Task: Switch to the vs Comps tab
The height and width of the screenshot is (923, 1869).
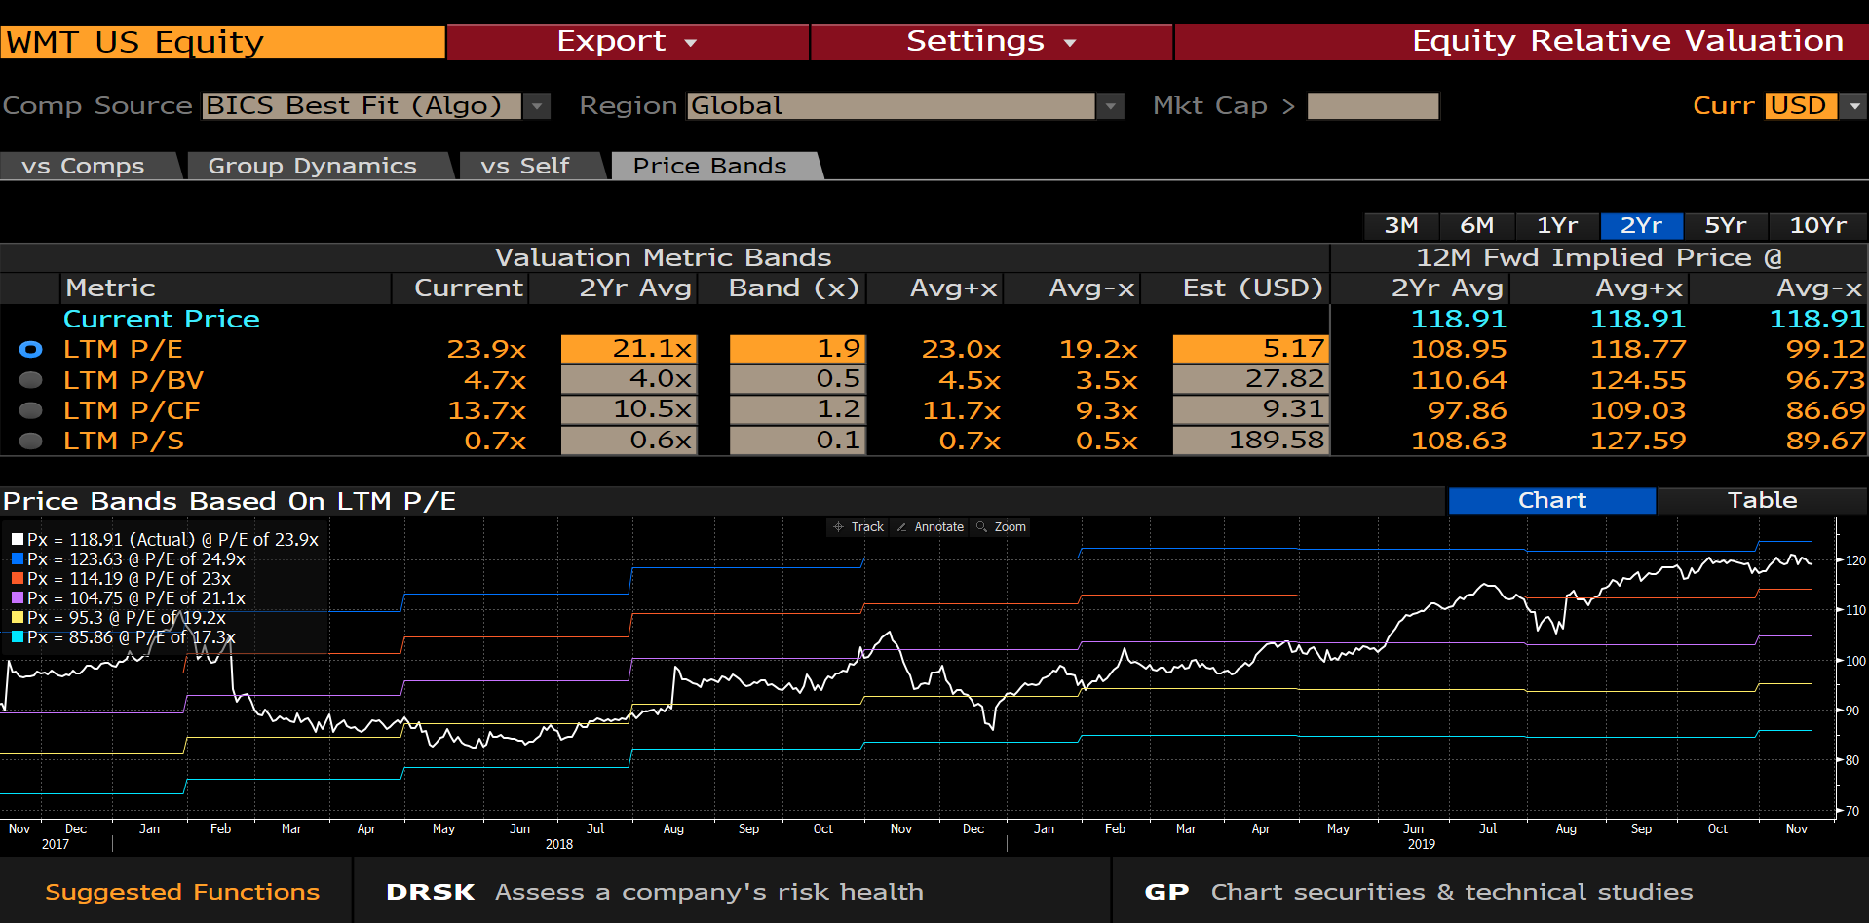Action: [82, 165]
